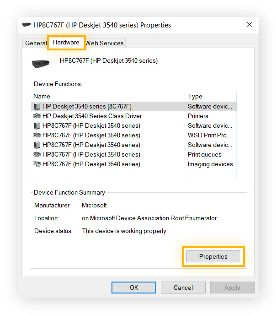The height and width of the screenshot is (315, 276).
Task: Click the 'on Microsoft Device Association Root Enumerator' location
Action: coord(149,218)
